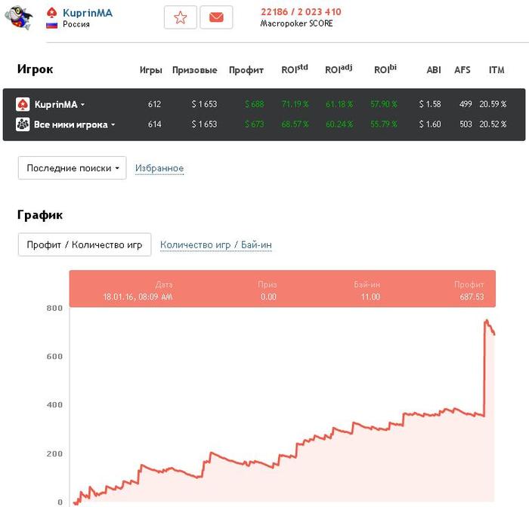Click the PokerStars icon in the KuprinMA table row
The width and height of the screenshot is (529, 507).
coord(23,105)
